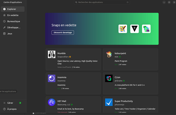Open the Super Productivity app title
This screenshot has height=115, width=176.
(x=124, y=101)
